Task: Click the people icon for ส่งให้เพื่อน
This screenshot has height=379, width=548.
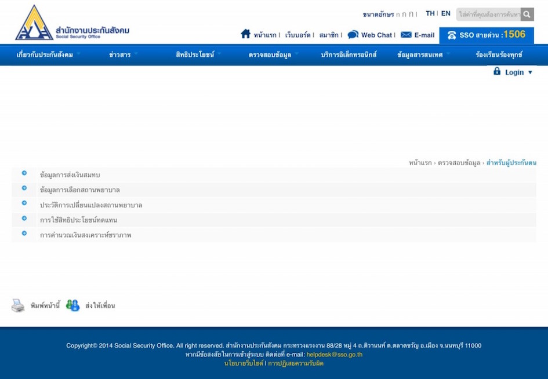Action: [72, 305]
